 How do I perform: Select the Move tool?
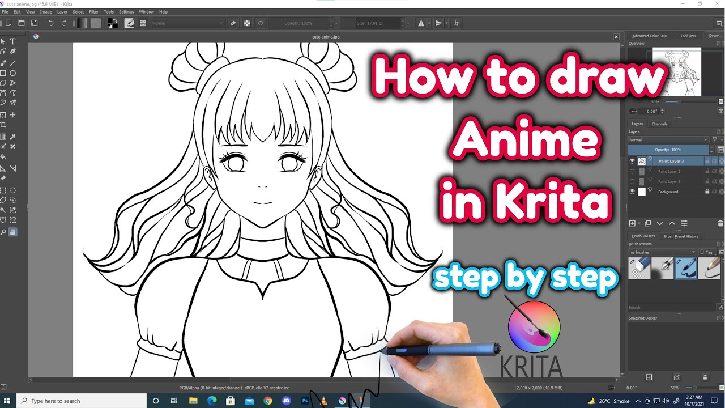(x=12, y=115)
